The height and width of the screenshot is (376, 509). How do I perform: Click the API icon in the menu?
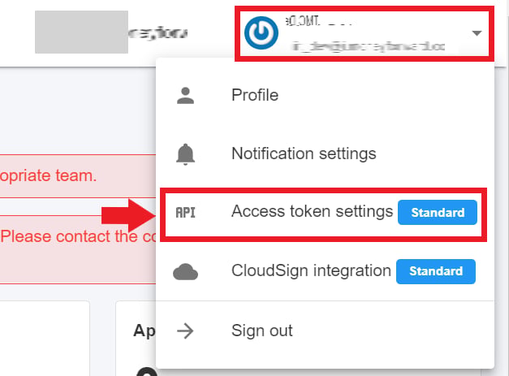[185, 213]
